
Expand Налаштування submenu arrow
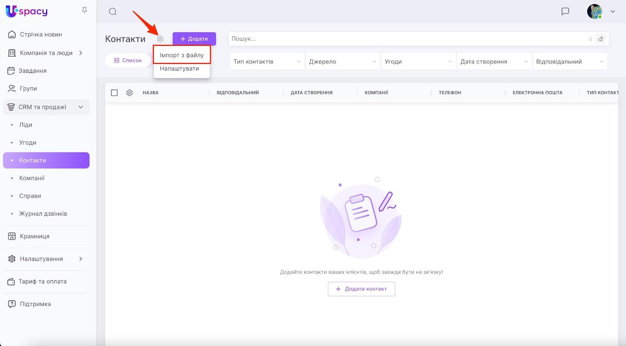(81, 259)
